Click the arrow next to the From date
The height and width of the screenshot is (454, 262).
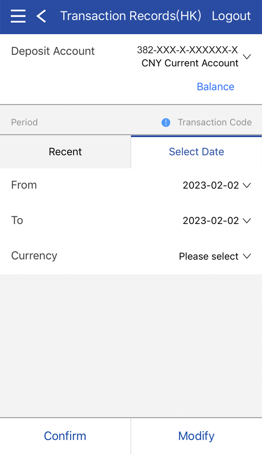point(247,185)
